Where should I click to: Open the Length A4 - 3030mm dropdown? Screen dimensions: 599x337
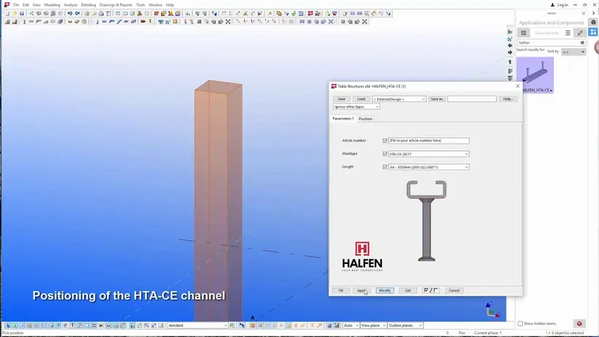coord(429,167)
